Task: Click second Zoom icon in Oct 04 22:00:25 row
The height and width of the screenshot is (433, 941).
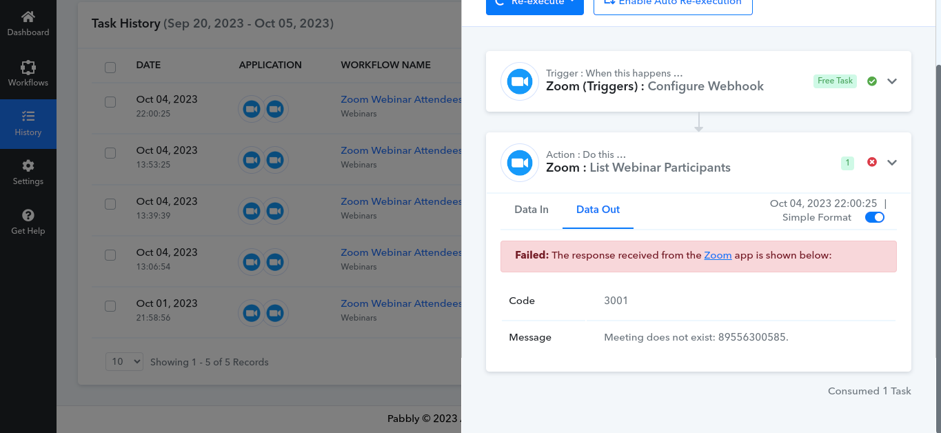Action: coord(275,109)
